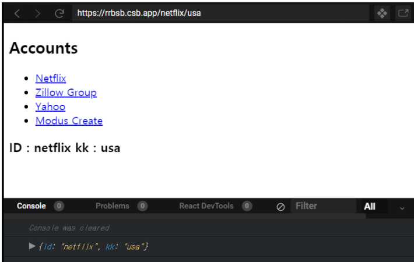Click the 'Accounts' heading
414x262 pixels.
[44, 48]
